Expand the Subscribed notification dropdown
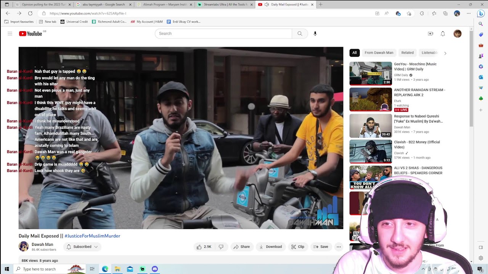The height and width of the screenshot is (274, 488). 82,247
